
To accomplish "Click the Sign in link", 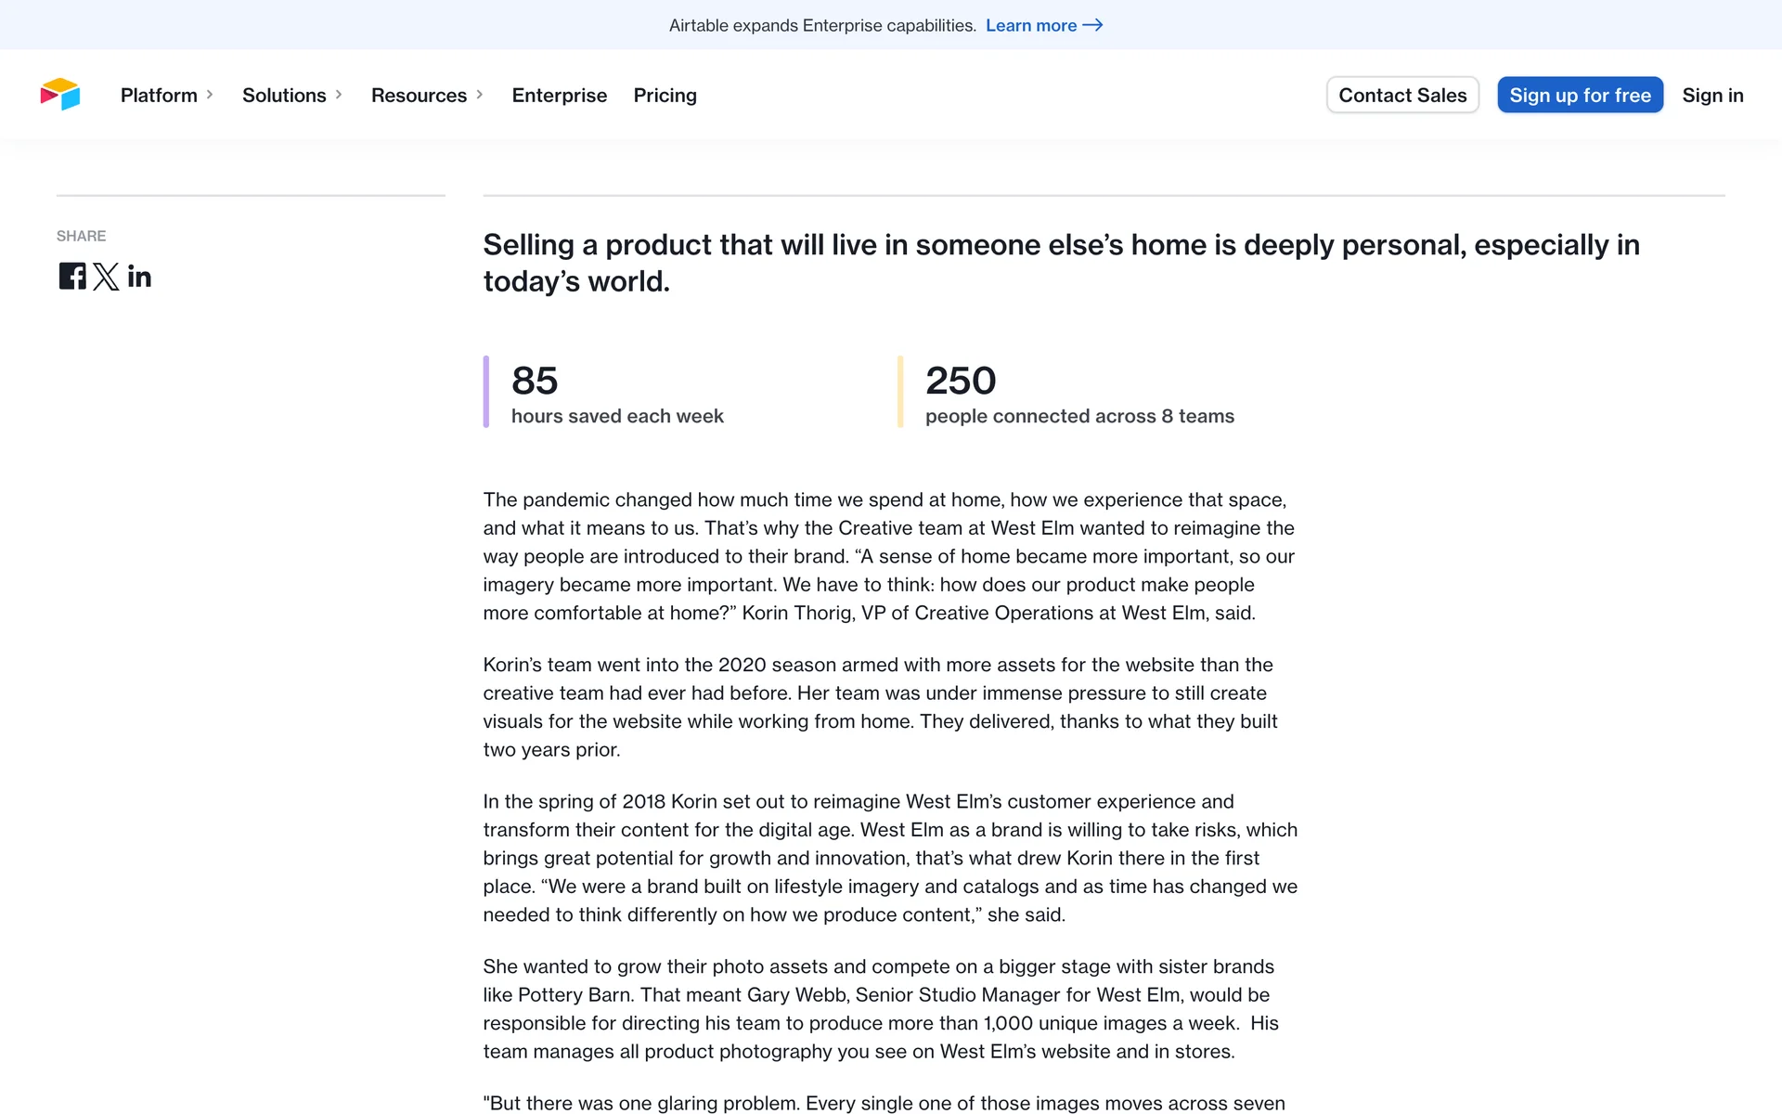I will coord(1712,95).
